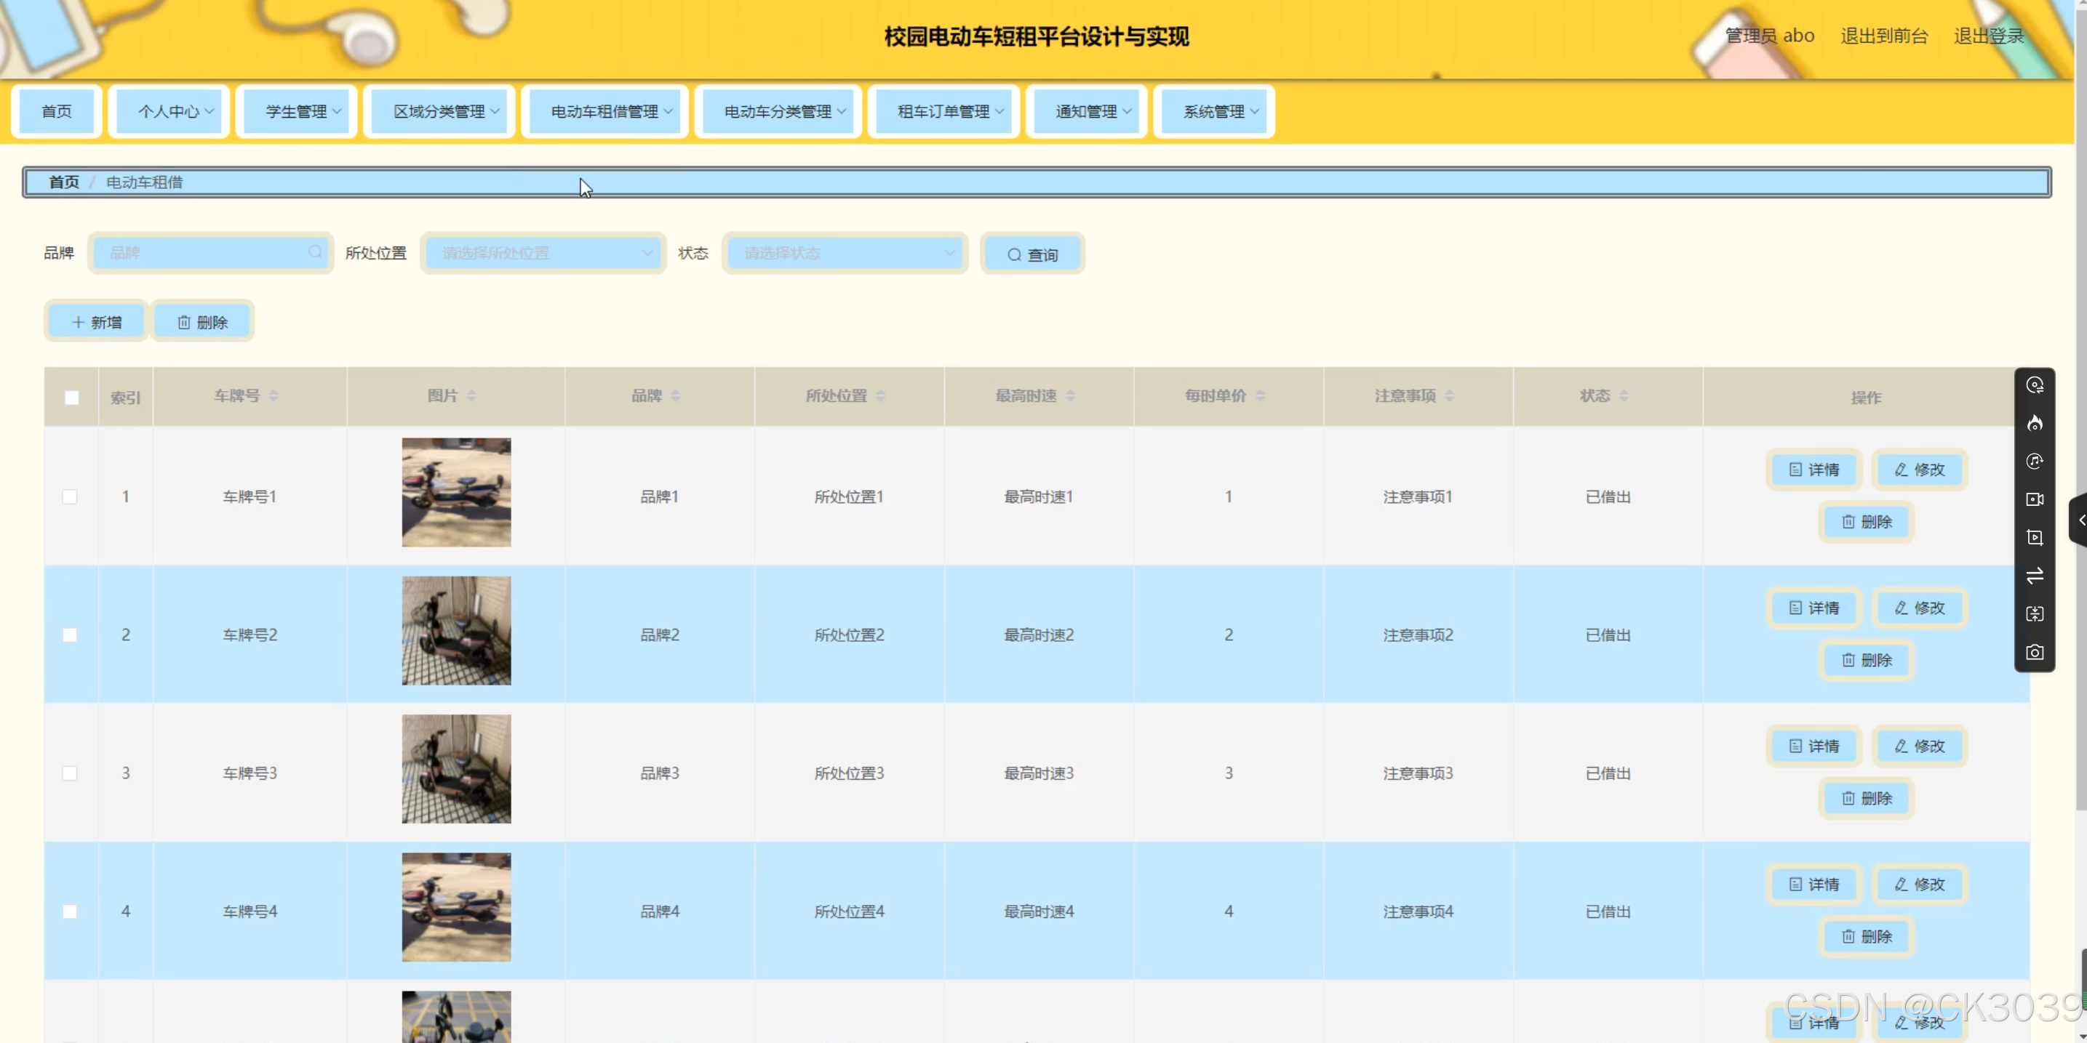This screenshot has height=1043, width=2087.
Task: Check the checkbox for row 车牌号3
Action: 71,773
